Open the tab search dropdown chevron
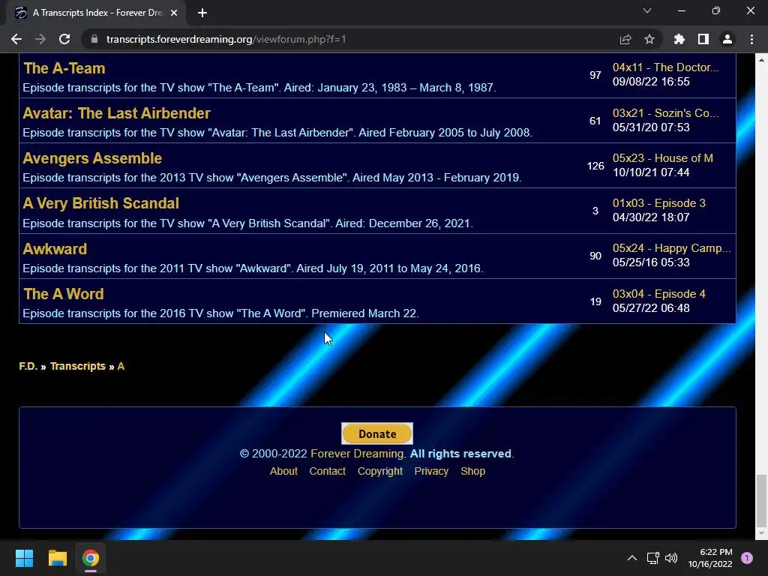 click(x=647, y=10)
